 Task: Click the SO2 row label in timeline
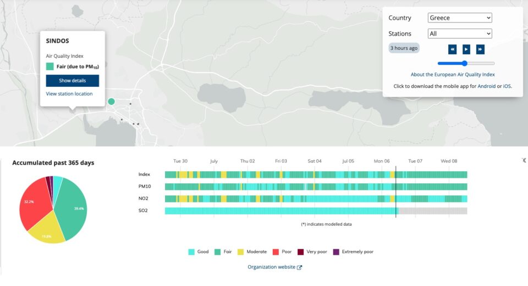click(x=143, y=210)
